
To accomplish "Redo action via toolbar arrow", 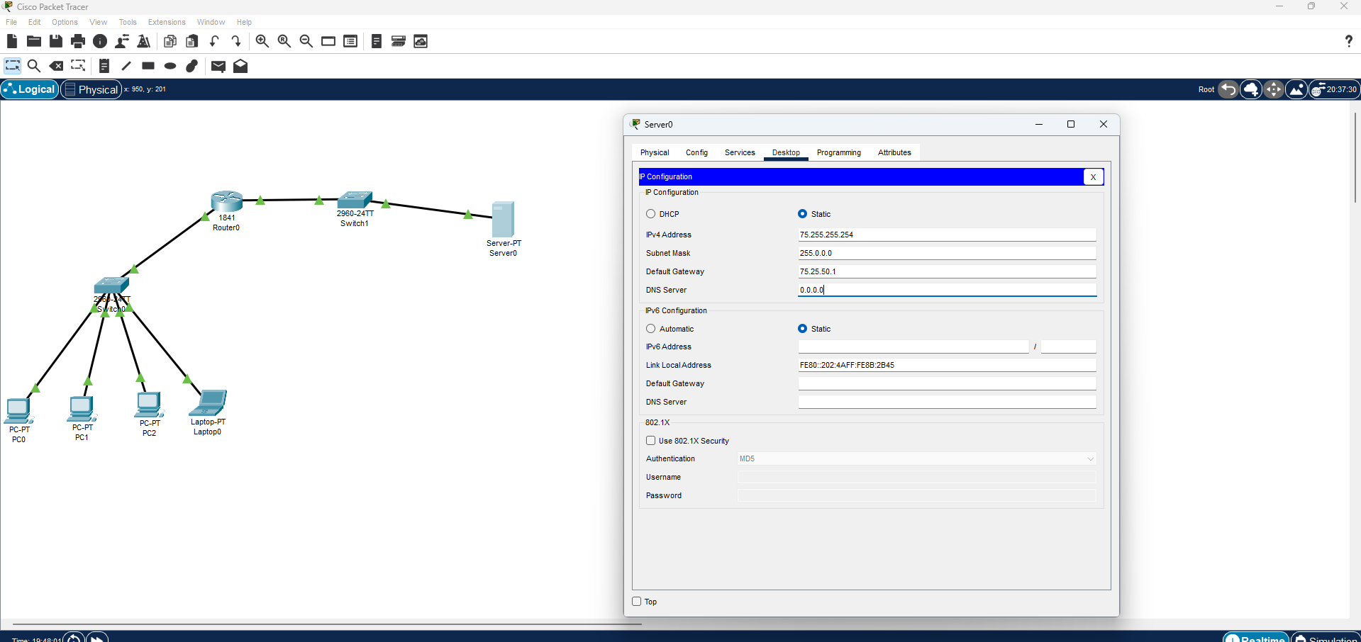I will (236, 41).
